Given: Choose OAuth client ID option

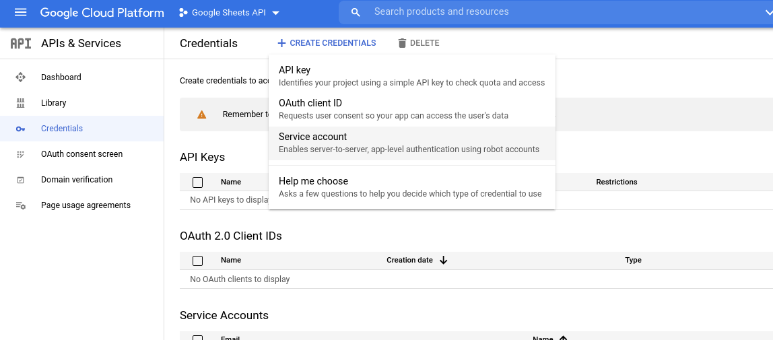Looking at the screenshot, I should 412,109.
